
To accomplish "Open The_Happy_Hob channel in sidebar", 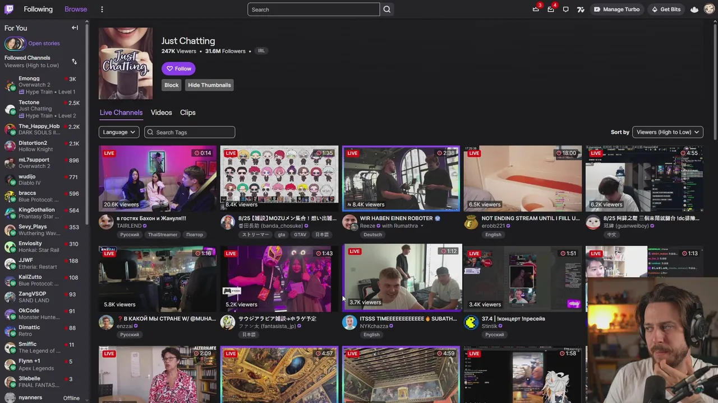I will point(42,129).
